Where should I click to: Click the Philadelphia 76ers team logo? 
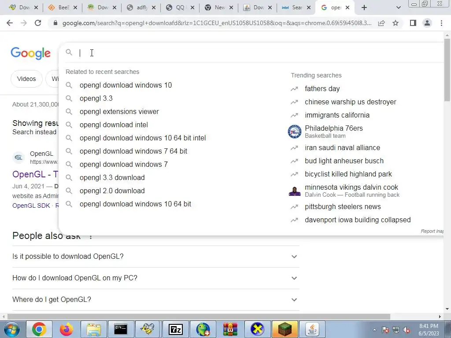click(x=295, y=132)
